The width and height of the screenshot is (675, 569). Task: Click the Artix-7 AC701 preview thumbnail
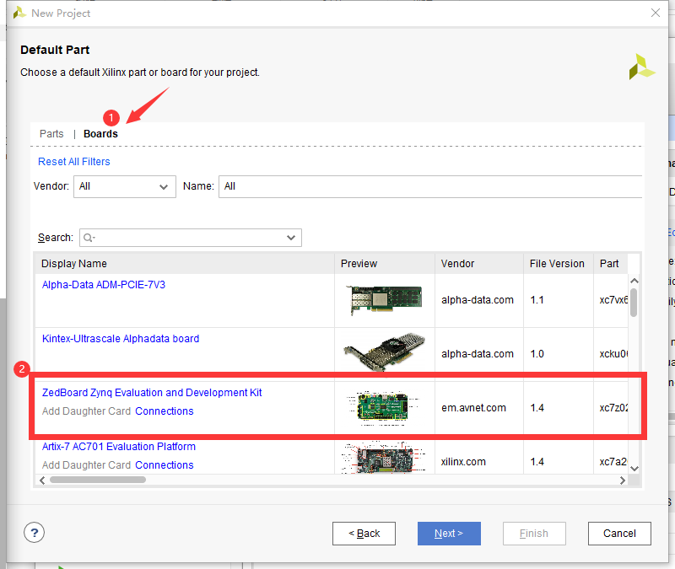(383, 458)
